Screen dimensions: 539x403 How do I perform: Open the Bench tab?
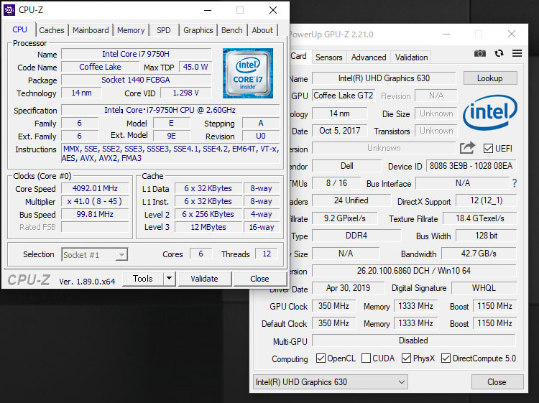pos(231,30)
